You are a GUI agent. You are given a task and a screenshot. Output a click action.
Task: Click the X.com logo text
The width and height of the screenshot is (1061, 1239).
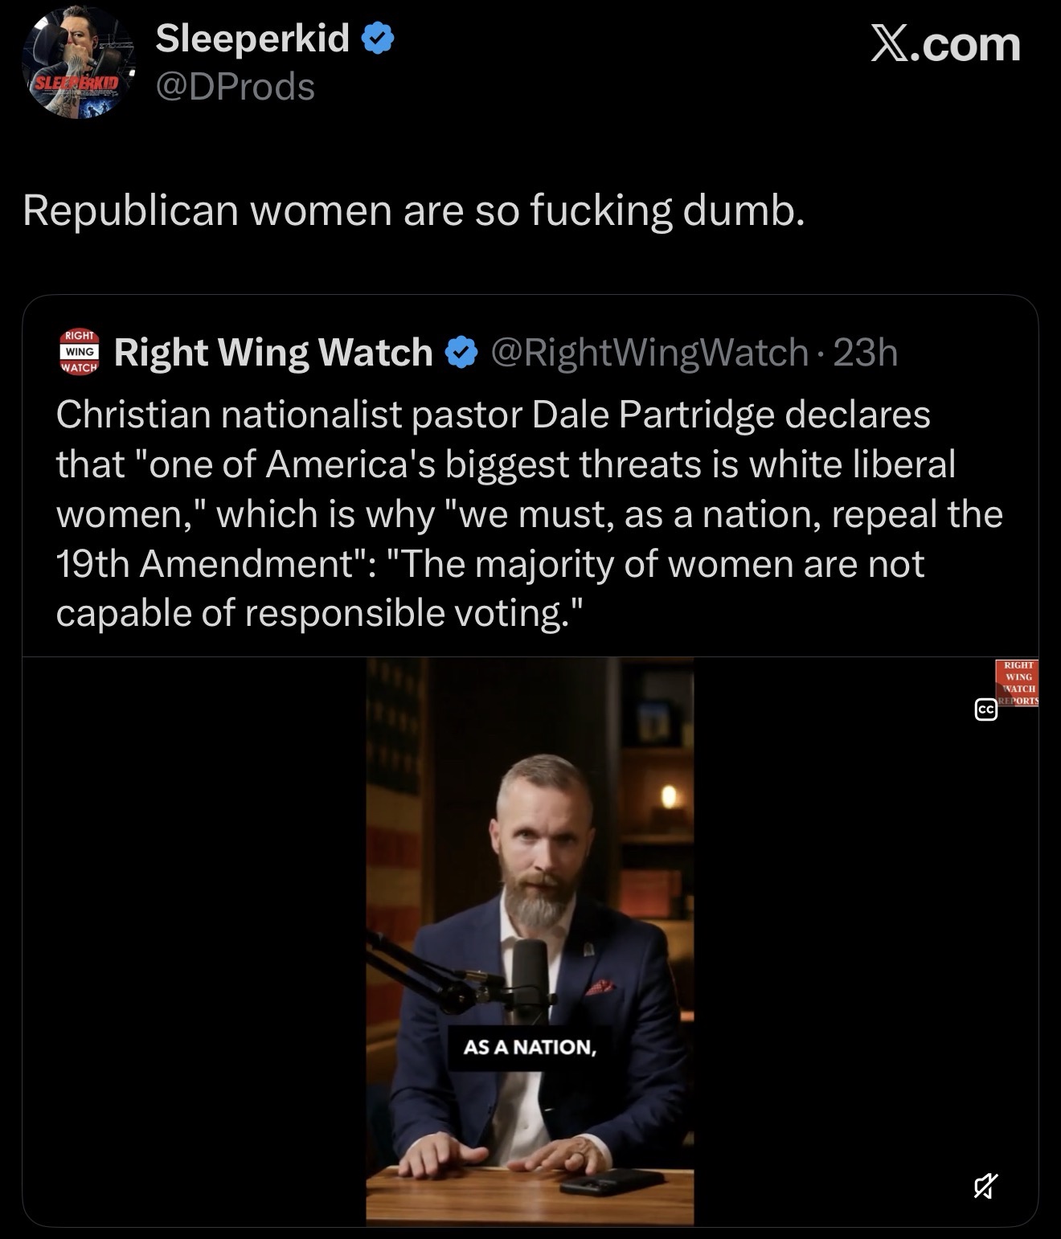pyautogui.click(x=945, y=43)
